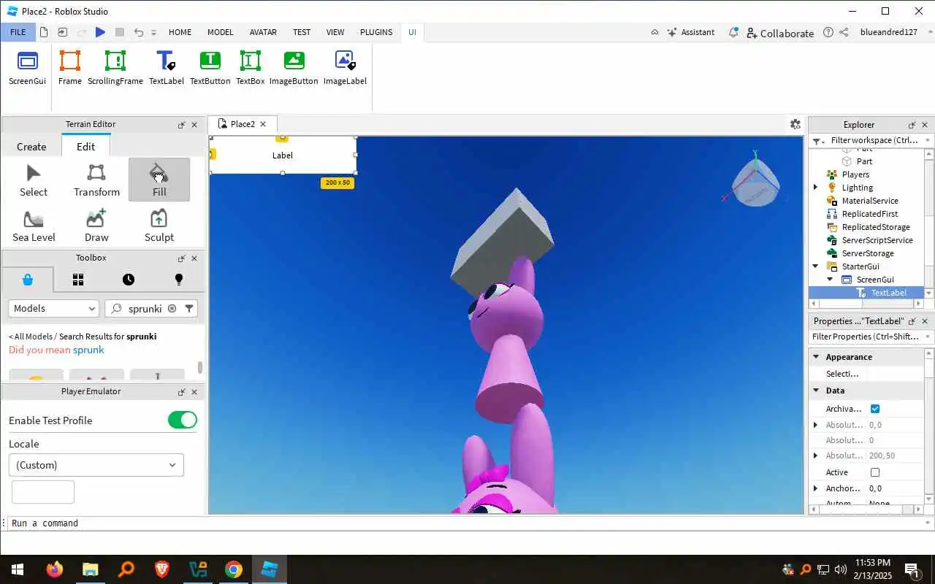Open the Toolbox Inventory grid tab
Viewport: 935px width, 584px height.
point(78,280)
